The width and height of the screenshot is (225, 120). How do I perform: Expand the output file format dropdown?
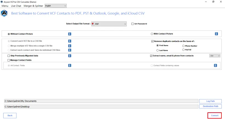pos(109,24)
